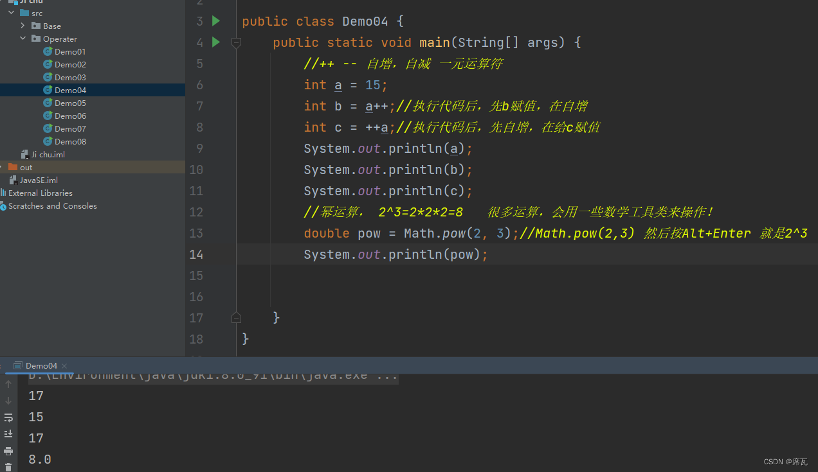The image size is (818, 472).
Task: Place cursor on 'int c = ++a;' statement
Action: click(x=350, y=127)
